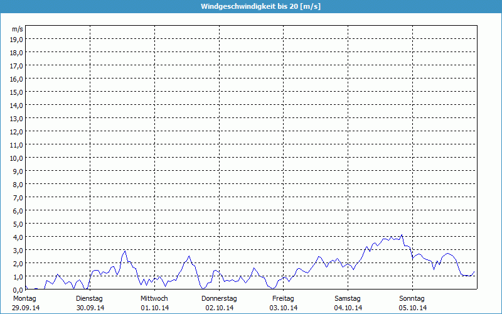Click the Mittwoch day label
Image resolution: width=502 pixels, height=314 pixels.
tap(154, 298)
